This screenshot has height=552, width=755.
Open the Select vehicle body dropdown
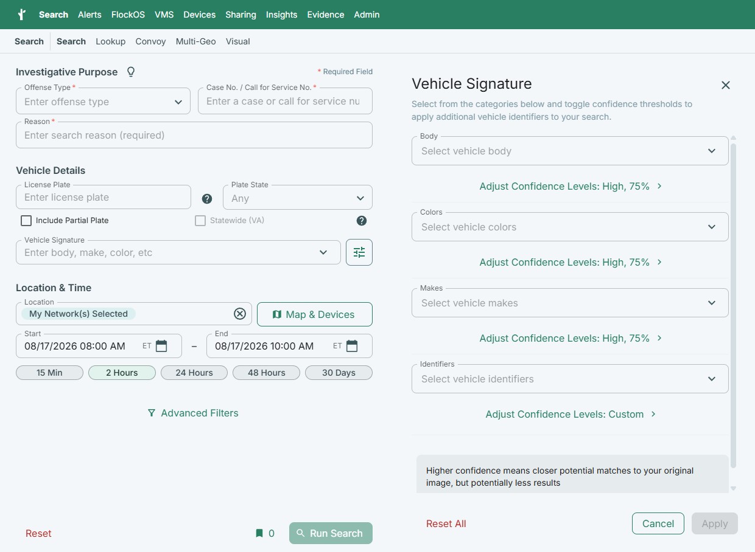click(x=570, y=151)
